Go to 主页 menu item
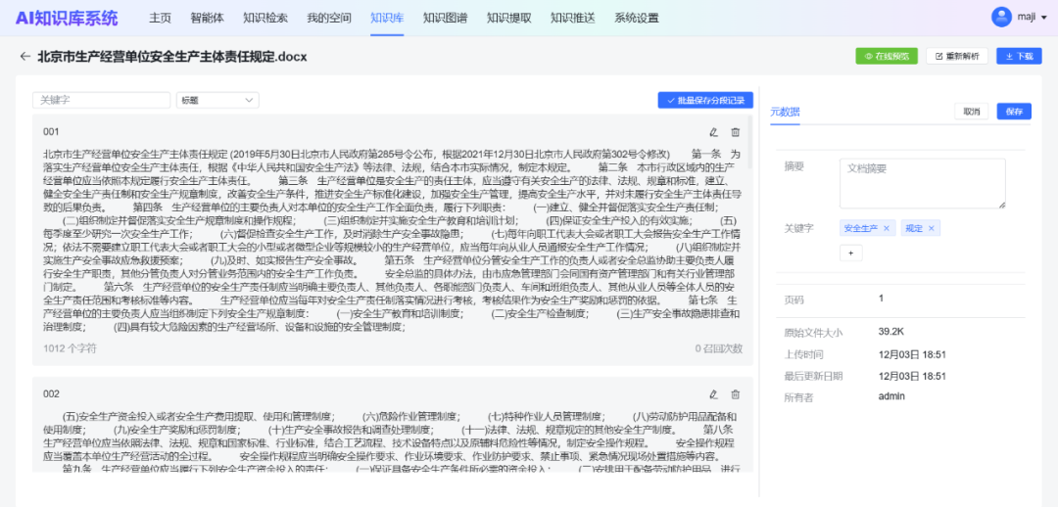Screen dimensions: 1058x507 point(160,19)
